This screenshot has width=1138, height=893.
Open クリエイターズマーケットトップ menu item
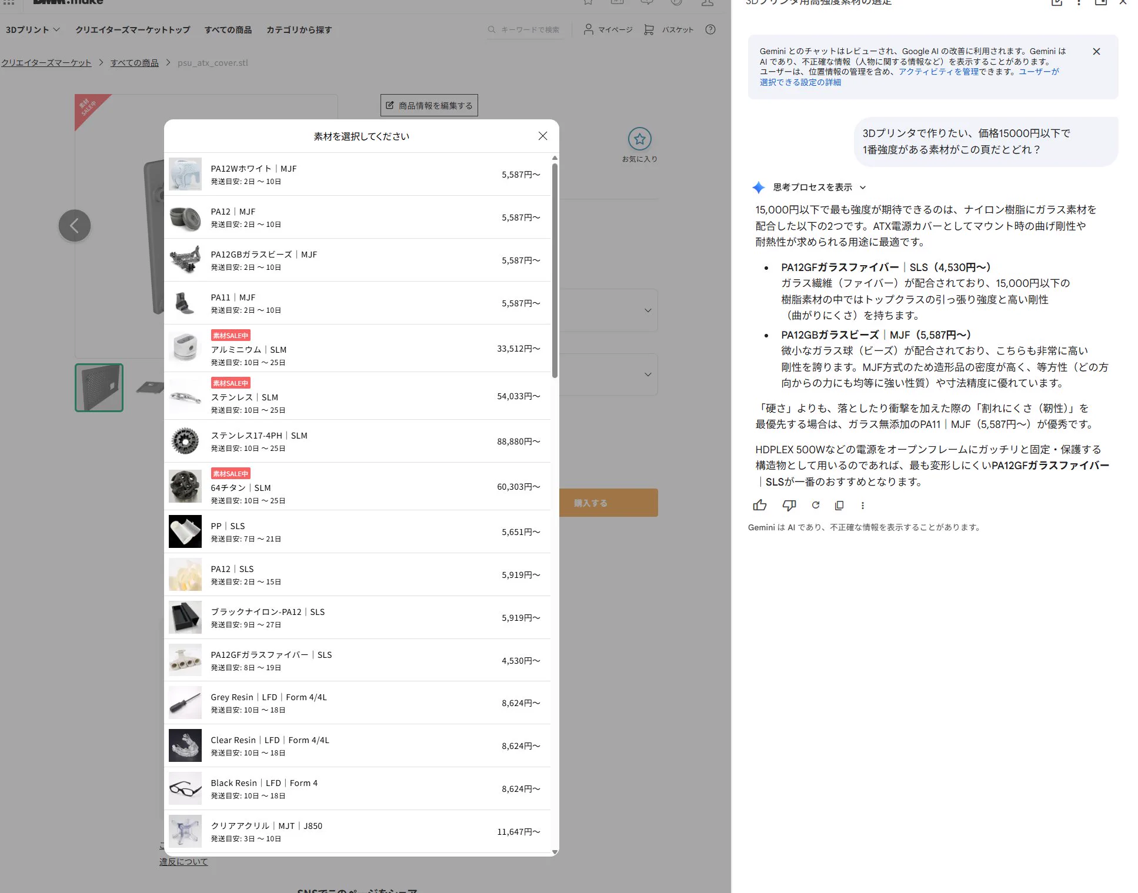coord(133,30)
